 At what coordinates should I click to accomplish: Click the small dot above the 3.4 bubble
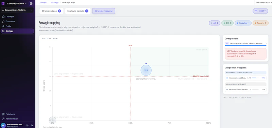146,64
